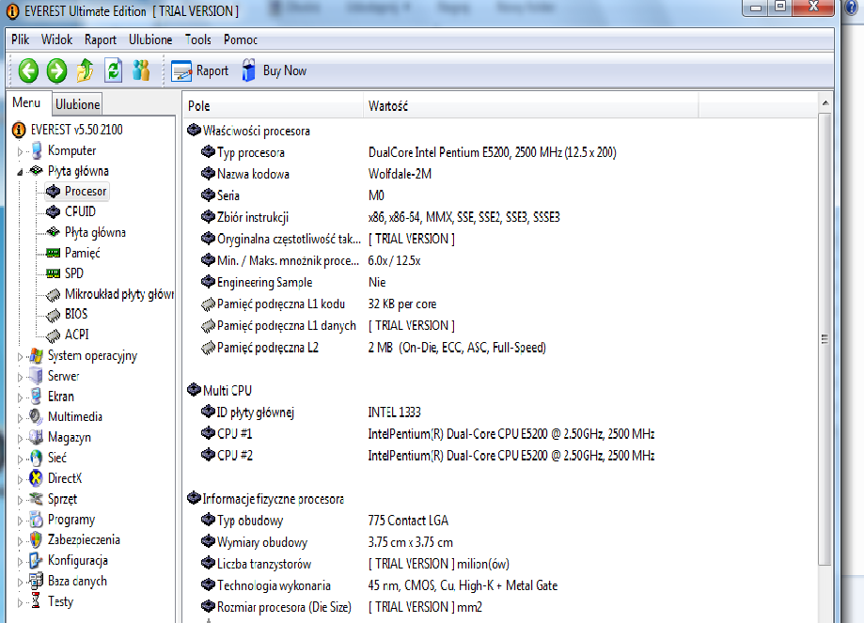Expand the Sieć tree node

pyautogui.click(x=20, y=459)
